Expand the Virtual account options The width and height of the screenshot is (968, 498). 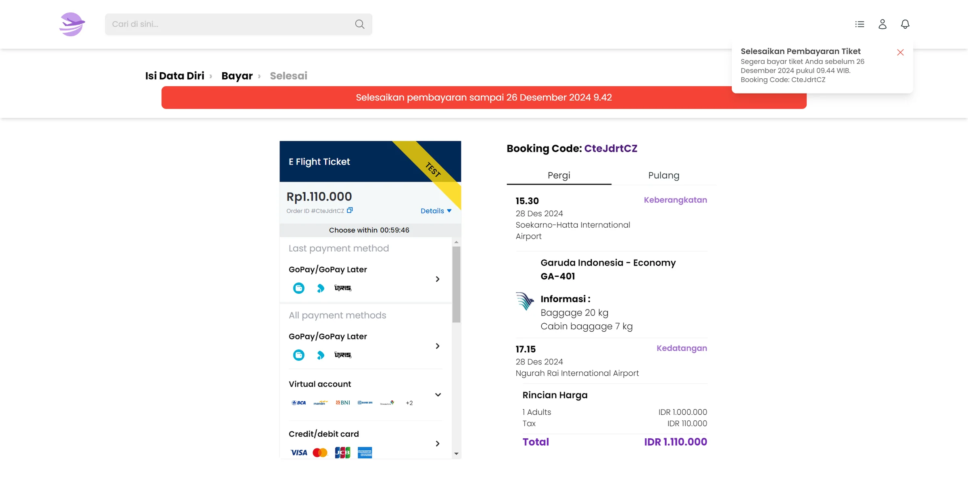point(438,395)
